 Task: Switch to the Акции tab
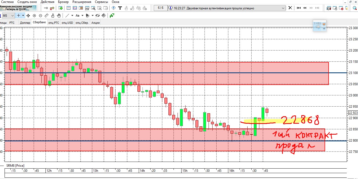[95, 23]
